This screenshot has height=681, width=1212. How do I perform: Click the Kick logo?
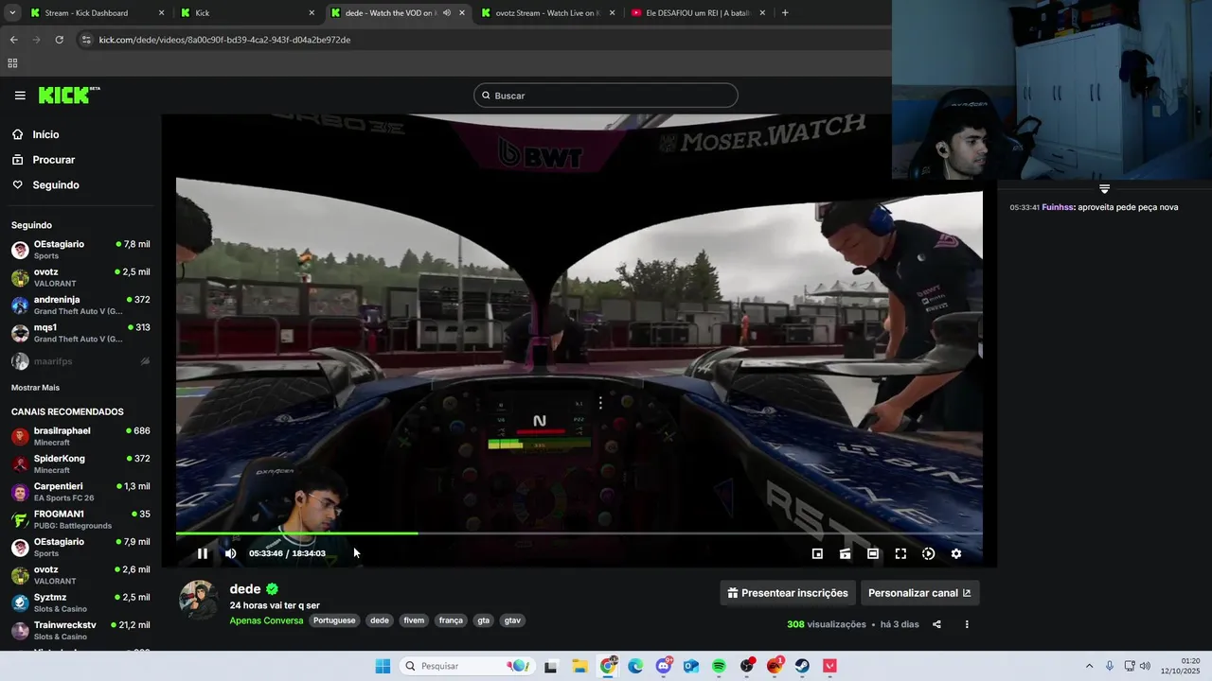pos(69,95)
